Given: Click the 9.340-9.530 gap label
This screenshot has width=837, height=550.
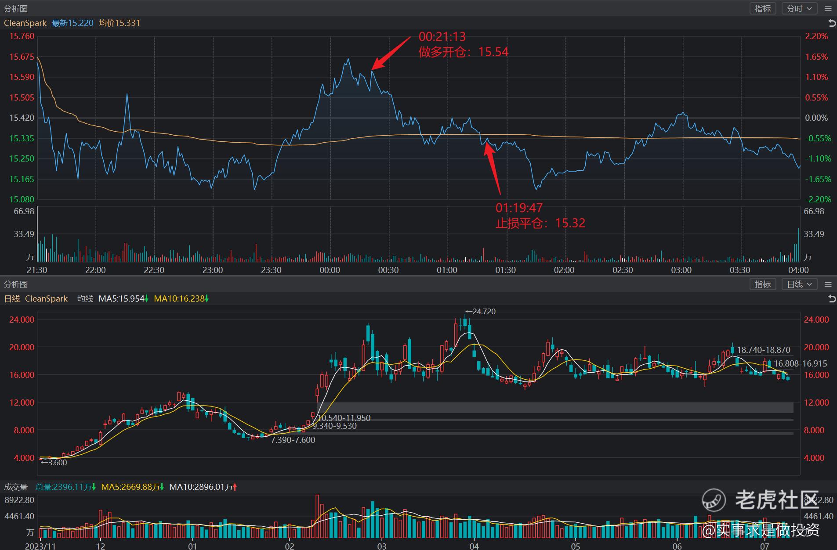Looking at the screenshot, I should (x=334, y=426).
